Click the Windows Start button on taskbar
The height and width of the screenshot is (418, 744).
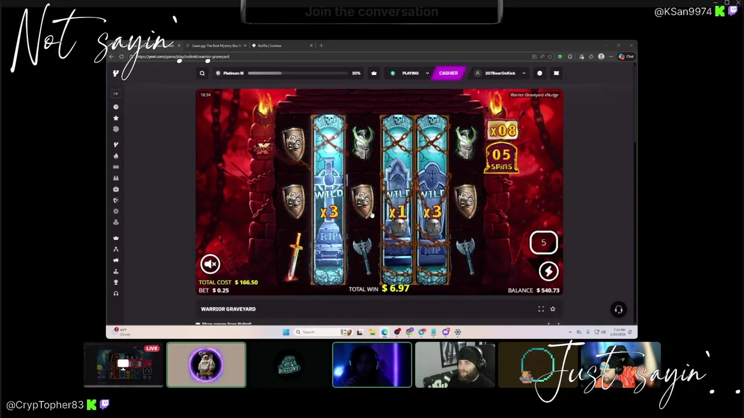[286, 332]
